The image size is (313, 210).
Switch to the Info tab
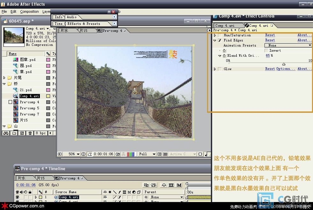point(58,17)
